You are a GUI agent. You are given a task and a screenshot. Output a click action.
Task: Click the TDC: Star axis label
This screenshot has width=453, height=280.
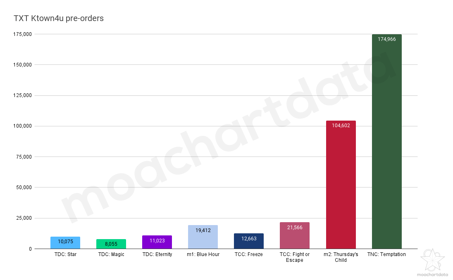tap(65, 254)
